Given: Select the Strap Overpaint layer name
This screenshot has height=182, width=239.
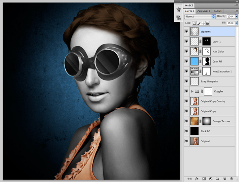Looking at the screenshot, I should 209,81.
